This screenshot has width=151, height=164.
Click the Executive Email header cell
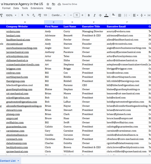point(127,27)
